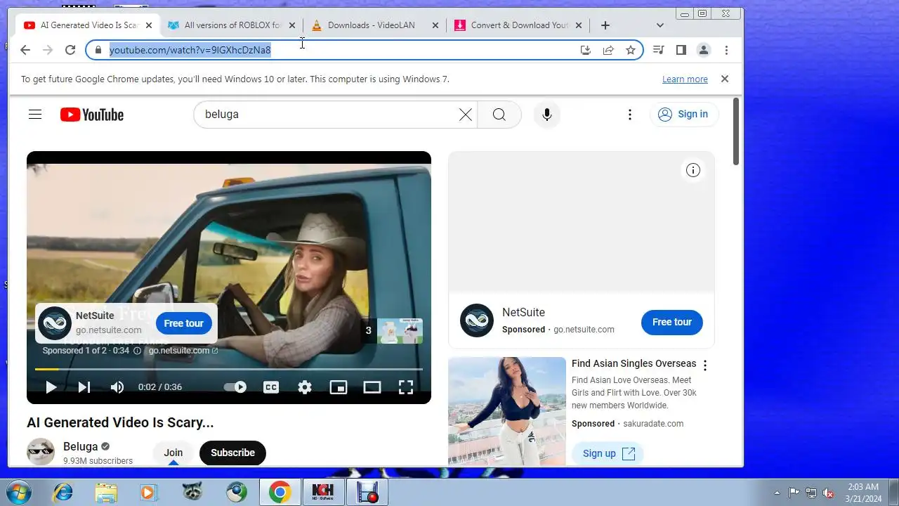Enable theater mode

click(x=372, y=387)
